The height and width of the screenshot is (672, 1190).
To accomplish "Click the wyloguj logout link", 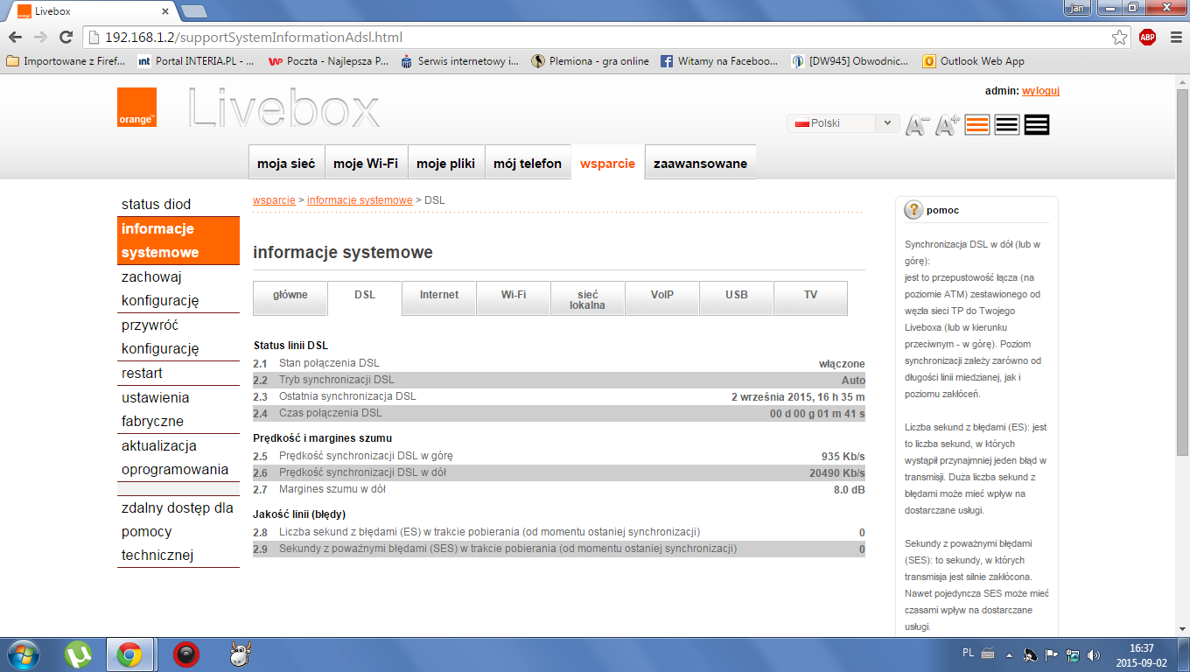I will (x=1040, y=91).
